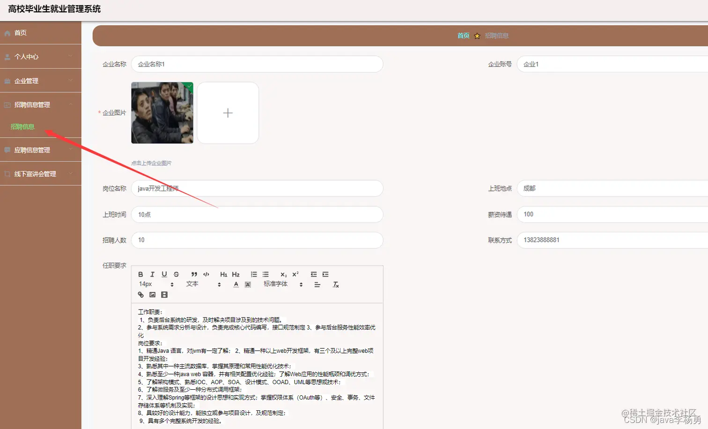Apply Heading 1 style
Image resolution: width=708 pixels, height=429 pixels.
point(224,275)
